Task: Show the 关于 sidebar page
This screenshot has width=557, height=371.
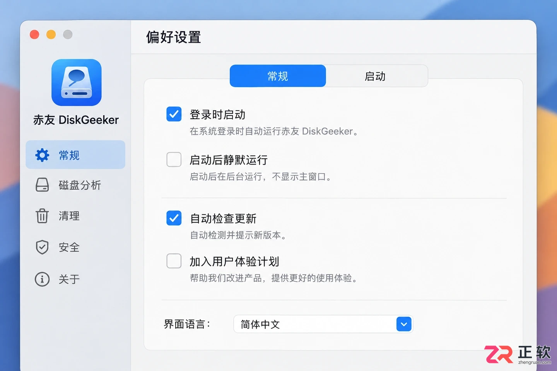Action: coord(75,279)
